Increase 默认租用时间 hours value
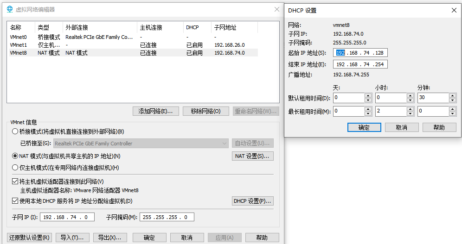462x244 pixels. pyautogui.click(x=410, y=95)
